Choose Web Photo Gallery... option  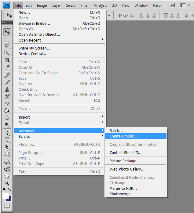click(x=136, y=169)
